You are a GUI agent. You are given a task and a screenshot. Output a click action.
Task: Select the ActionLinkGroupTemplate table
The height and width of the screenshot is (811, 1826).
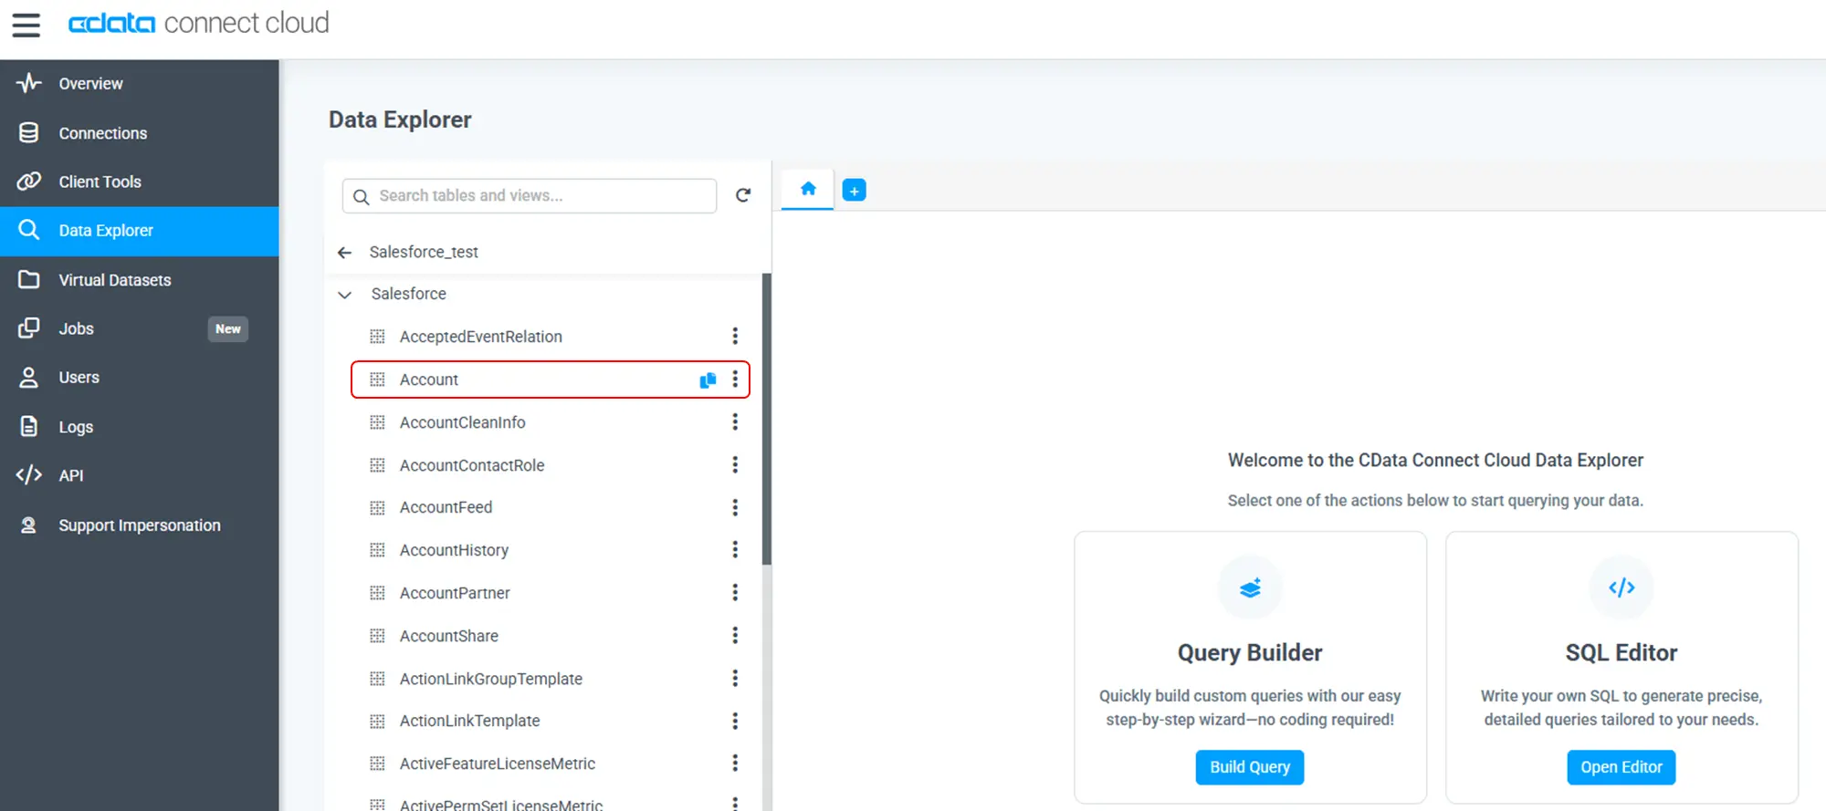pos(491,679)
